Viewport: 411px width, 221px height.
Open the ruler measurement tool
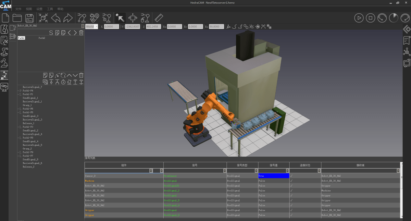[159, 18]
